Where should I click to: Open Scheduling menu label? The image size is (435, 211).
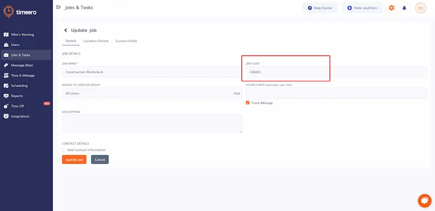point(19,86)
